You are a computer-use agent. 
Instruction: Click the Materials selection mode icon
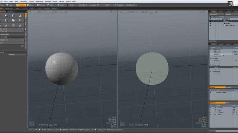pos(38,5)
